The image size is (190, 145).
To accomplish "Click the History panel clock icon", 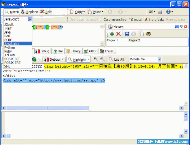I will (110, 27).
